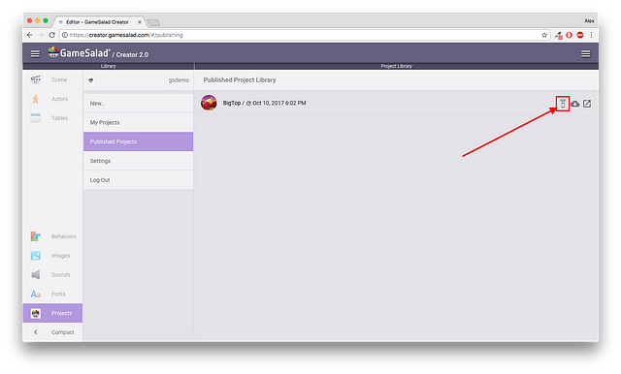The image size is (621, 374).
Task: Select the Editor - GameSalad Creator tab
Action: click(x=99, y=22)
